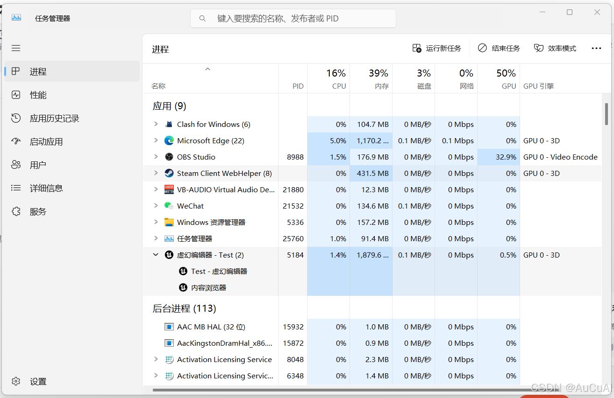Open the 启动应用 tab
Viewport: 614px width, 398px height.
pyautogui.click(x=72, y=141)
